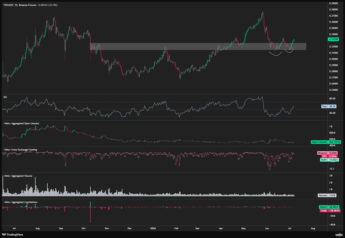Click the Mar label on time axis
345x238 pixels.
coord(197,228)
